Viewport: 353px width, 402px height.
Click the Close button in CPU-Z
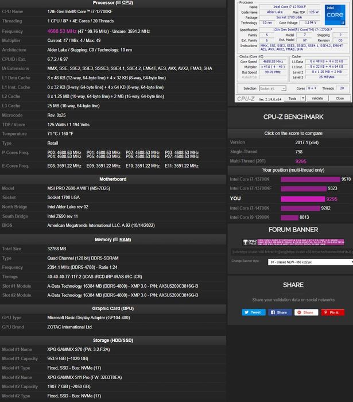point(340,98)
